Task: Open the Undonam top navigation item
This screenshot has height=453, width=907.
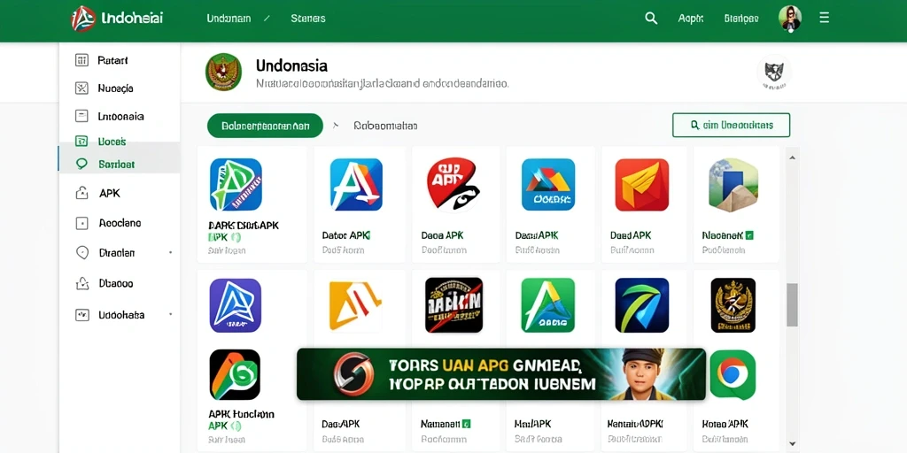Action: tap(229, 19)
